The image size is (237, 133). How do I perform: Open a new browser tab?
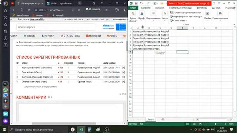pyautogui.click(x=80, y=3)
